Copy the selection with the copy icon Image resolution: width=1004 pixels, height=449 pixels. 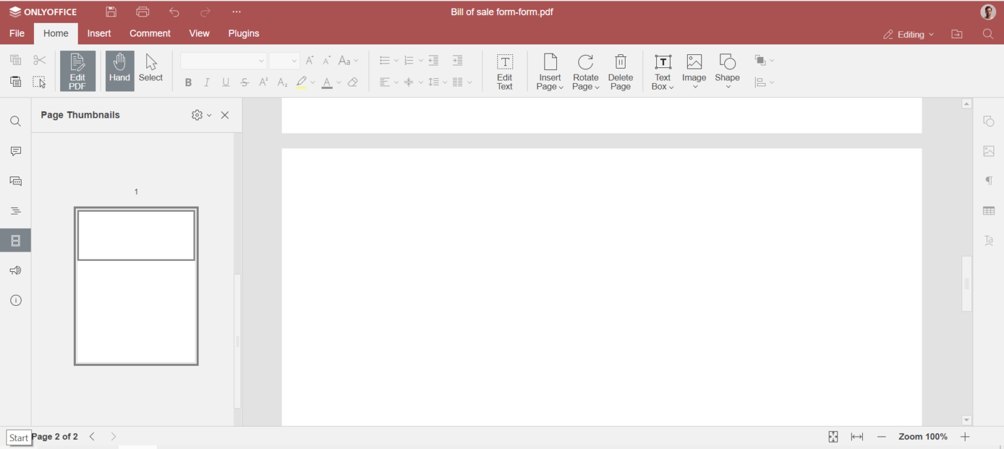tap(16, 60)
